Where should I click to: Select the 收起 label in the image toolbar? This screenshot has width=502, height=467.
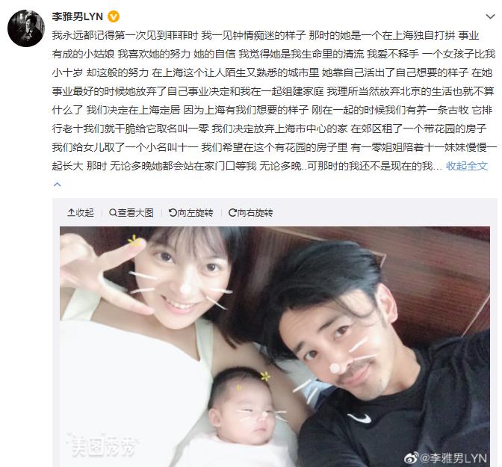(x=84, y=212)
